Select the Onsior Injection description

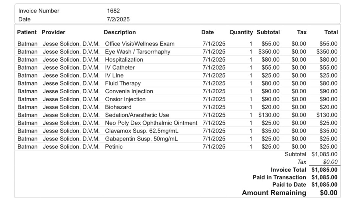click(125, 99)
